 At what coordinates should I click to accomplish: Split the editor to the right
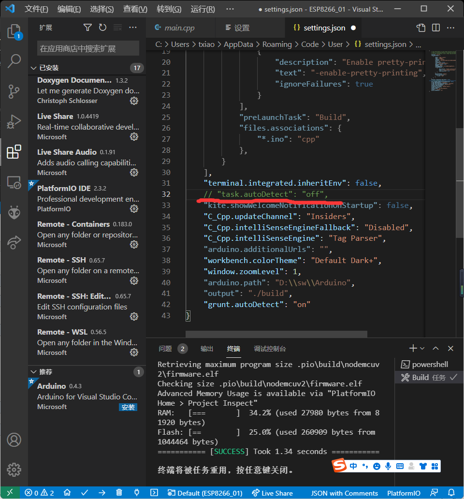coord(436,28)
